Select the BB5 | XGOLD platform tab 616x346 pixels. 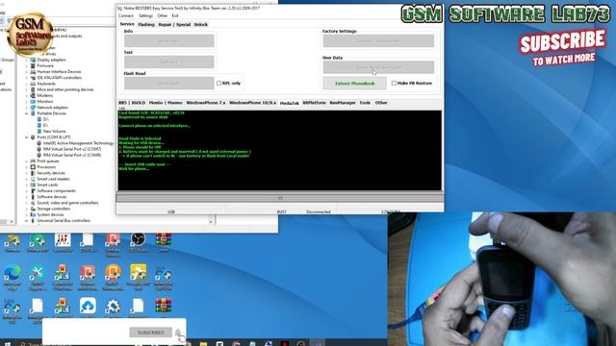click(x=132, y=103)
